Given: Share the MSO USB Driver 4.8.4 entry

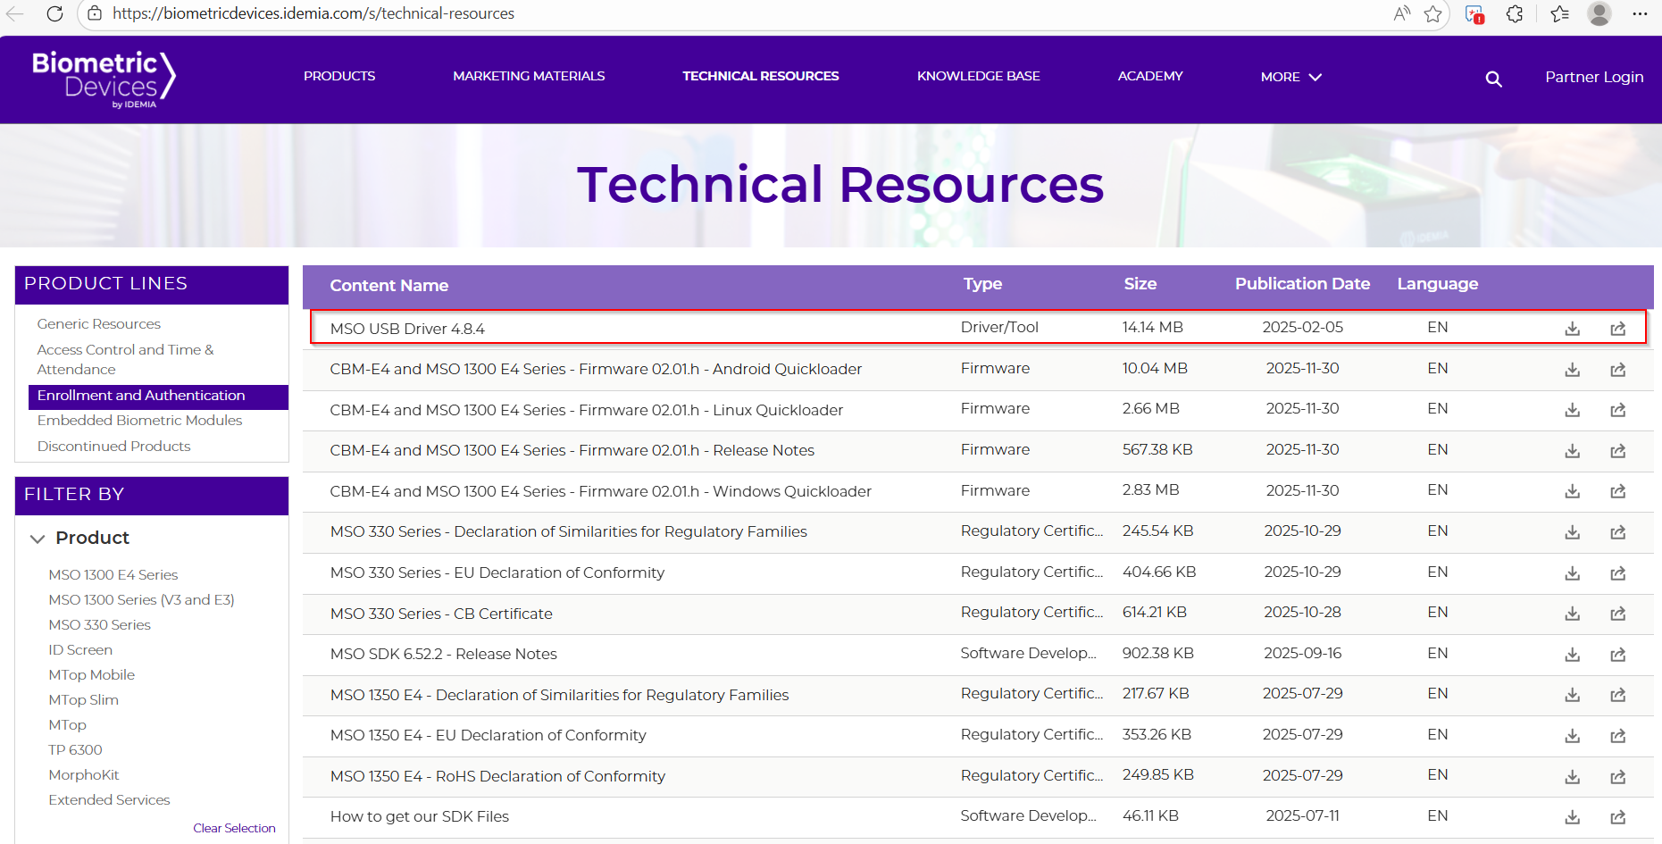Looking at the screenshot, I should [x=1617, y=329].
